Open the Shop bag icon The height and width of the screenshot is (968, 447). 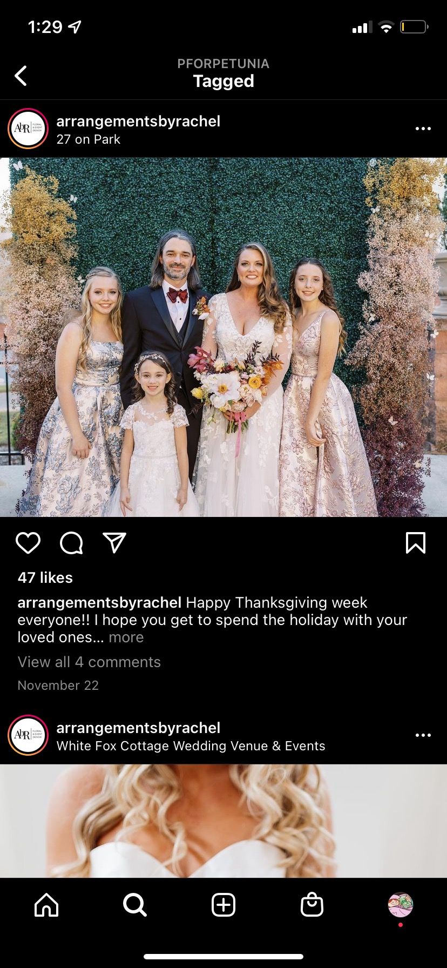(x=312, y=904)
